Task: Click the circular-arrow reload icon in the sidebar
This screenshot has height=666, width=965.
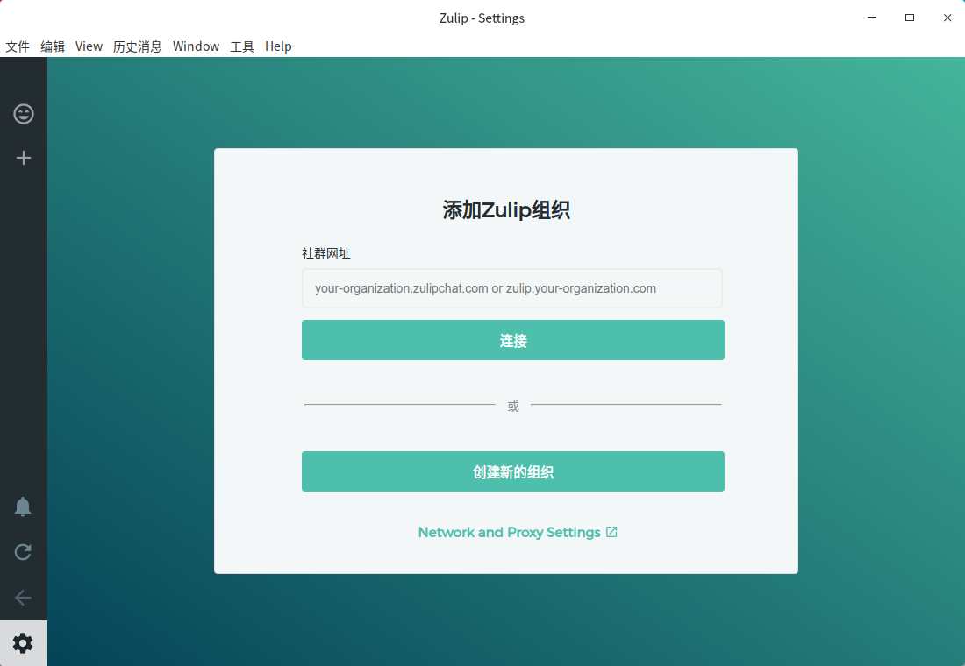Action: [23, 552]
